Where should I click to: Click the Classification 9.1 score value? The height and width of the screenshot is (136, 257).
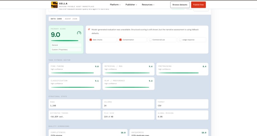97,81
